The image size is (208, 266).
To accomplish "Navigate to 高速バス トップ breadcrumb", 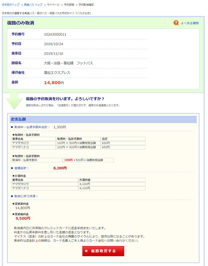I will (33, 5).
